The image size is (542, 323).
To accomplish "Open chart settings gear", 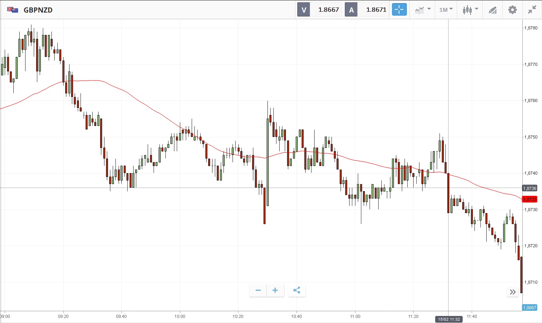I will 513,10.
